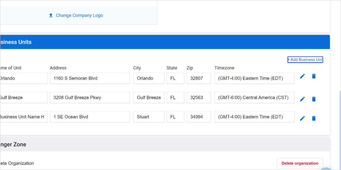Select the FL state field on the Orlando row
341x170 pixels.
pyautogui.click(x=175, y=78)
